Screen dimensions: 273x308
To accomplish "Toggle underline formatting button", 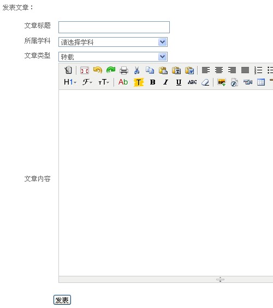I will [179, 82].
